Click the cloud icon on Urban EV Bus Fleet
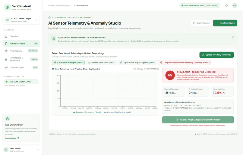The height and width of the screenshot is (155, 243). (89, 63)
